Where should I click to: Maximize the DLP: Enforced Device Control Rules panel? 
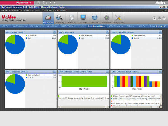(107, 72)
